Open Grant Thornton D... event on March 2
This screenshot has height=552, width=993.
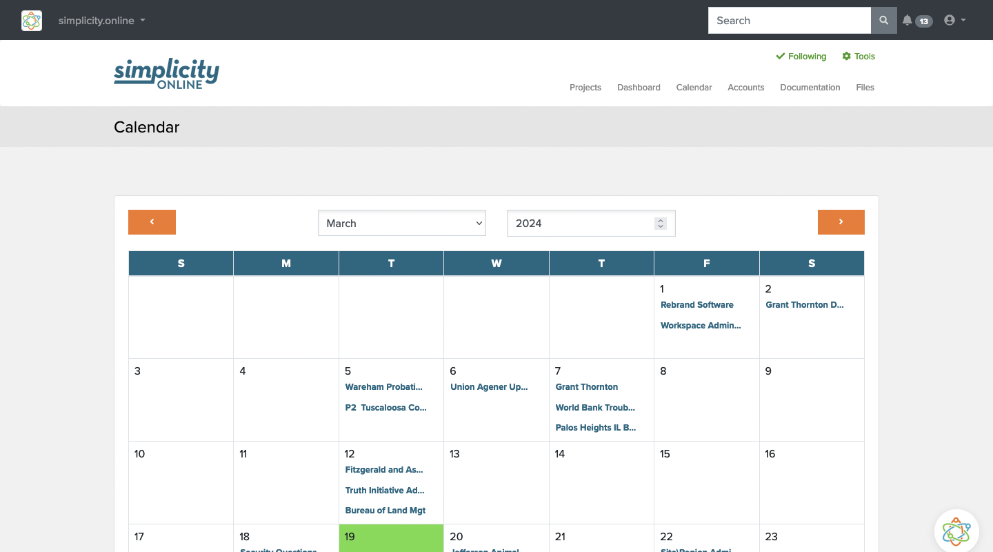point(805,305)
